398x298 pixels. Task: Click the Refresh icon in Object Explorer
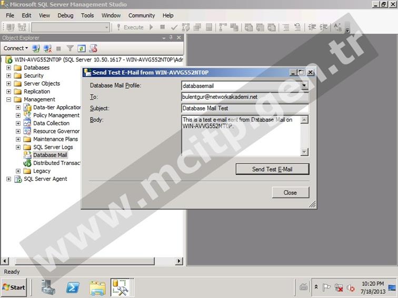(x=82, y=48)
